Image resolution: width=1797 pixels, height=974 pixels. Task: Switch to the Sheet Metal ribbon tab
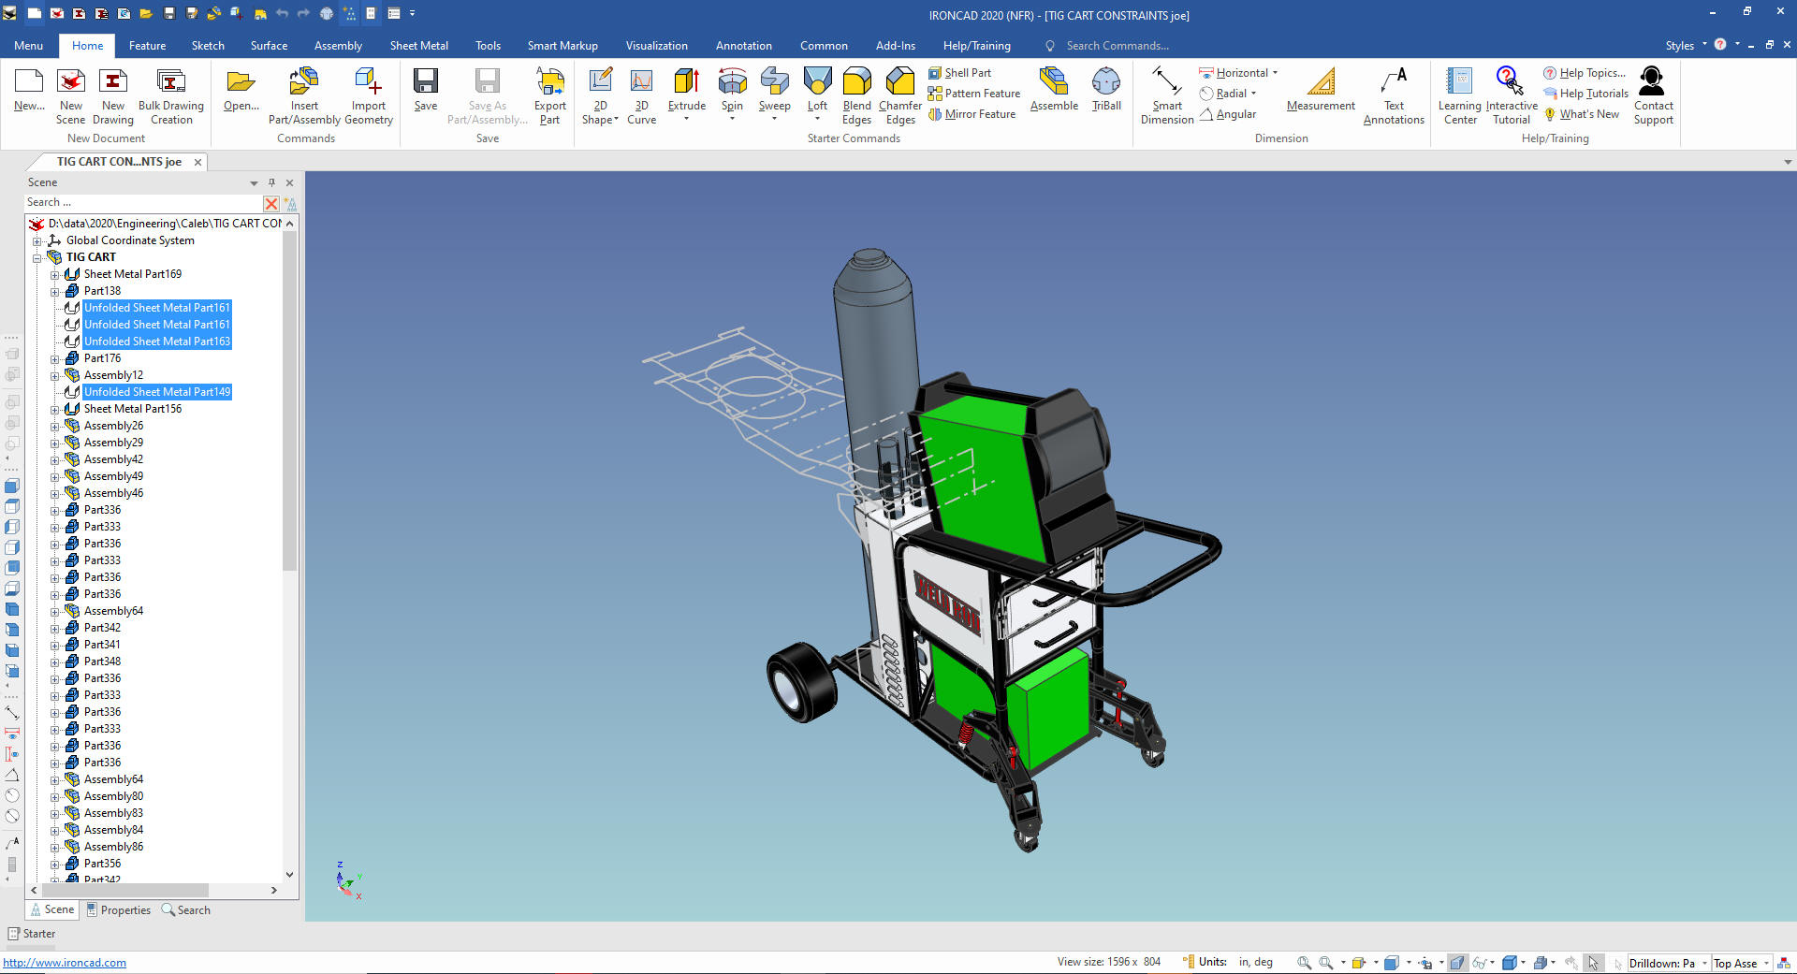tap(418, 46)
